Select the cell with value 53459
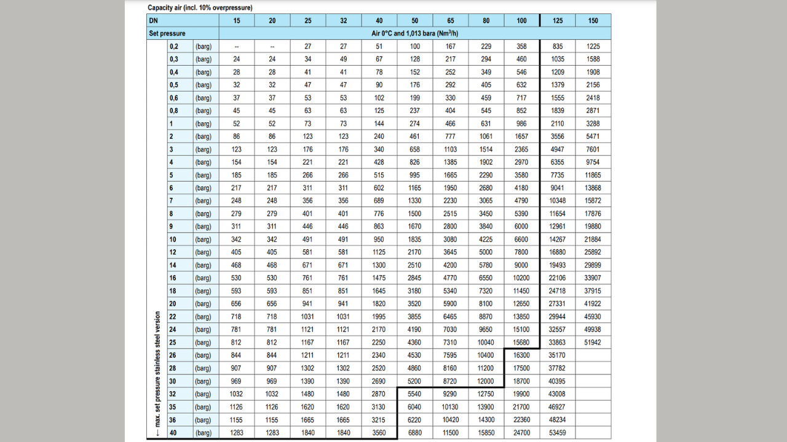Screen dimensions: 787x442 [x=557, y=433]
